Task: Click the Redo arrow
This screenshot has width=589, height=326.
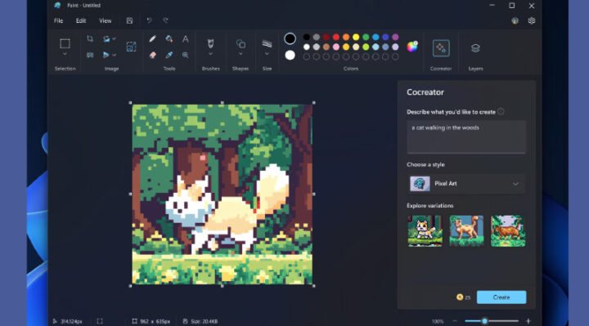Action: 165,20
